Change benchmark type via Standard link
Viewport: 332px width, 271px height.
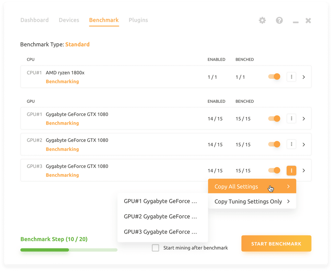77,44
